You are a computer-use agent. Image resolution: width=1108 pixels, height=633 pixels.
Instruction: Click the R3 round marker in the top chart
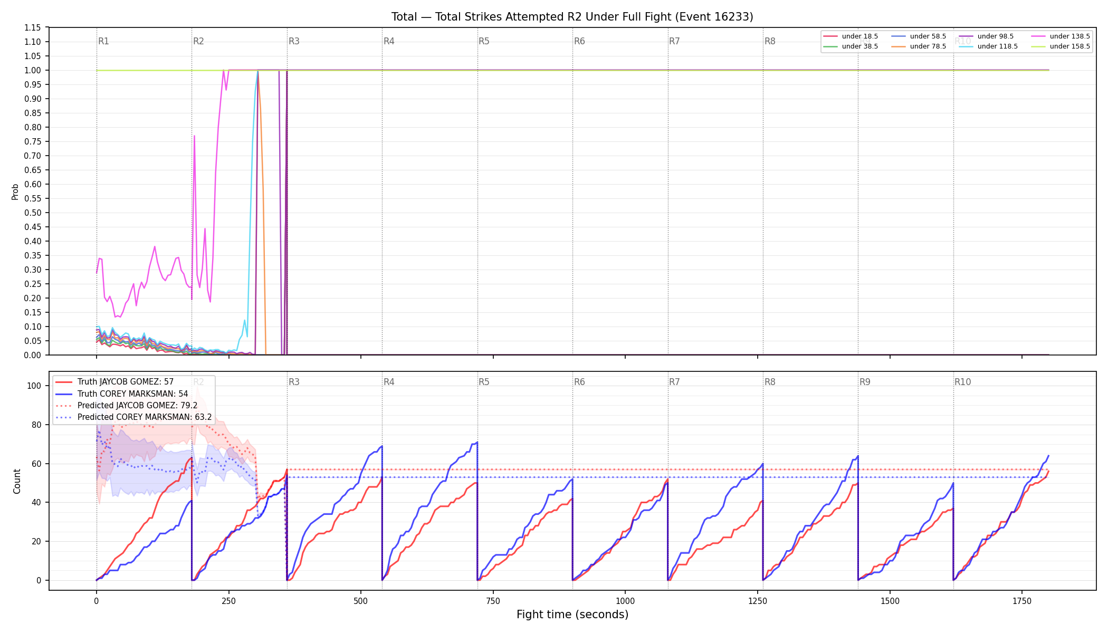(294, 41)
